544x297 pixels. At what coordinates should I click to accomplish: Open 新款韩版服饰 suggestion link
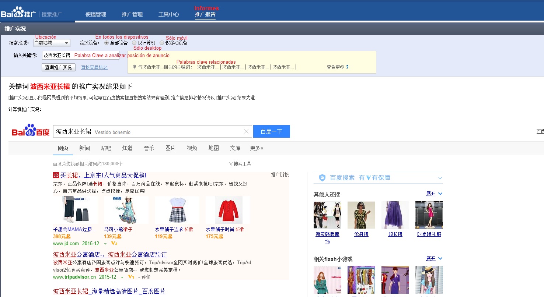click(x=327, y=238)
